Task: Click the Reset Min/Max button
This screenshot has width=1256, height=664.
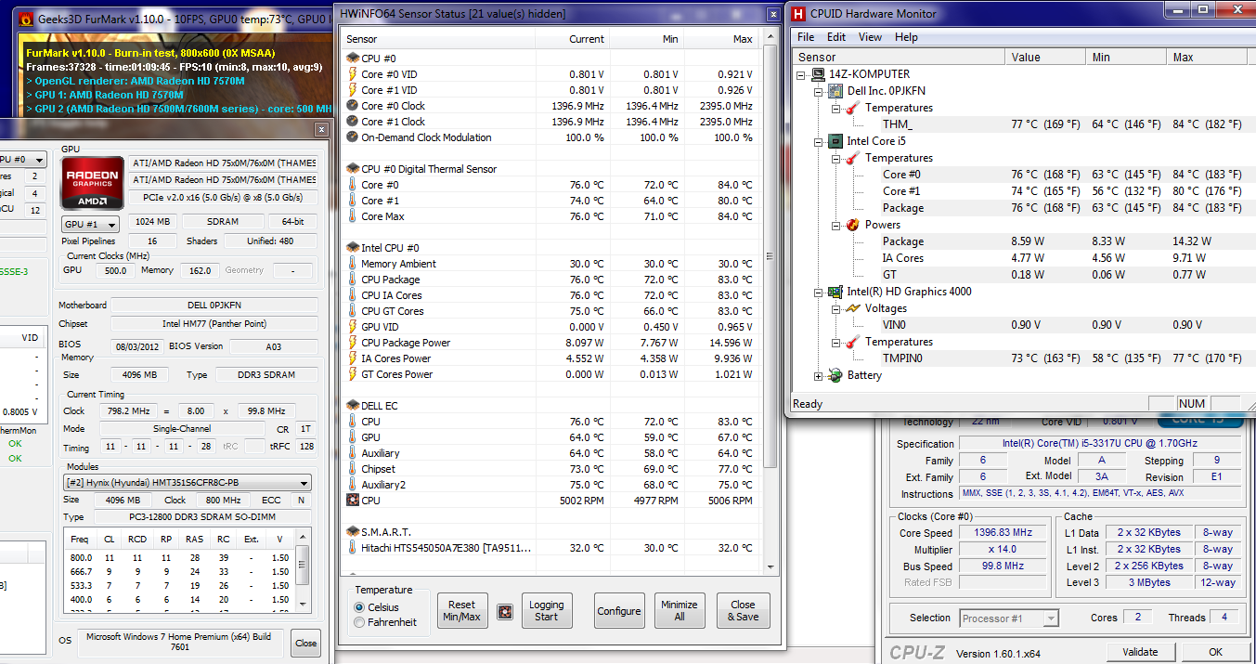Action: click(462, 611)
